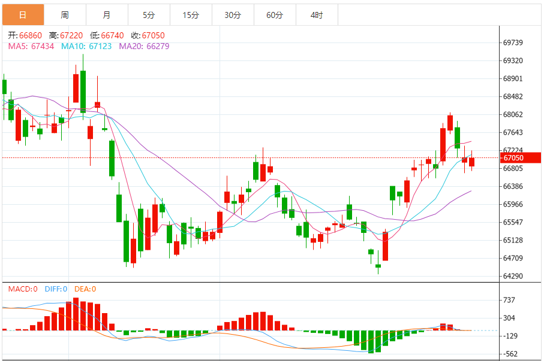Click the MA20: 66279 indicator label
The width and height of the screenshot is (544, 361).
coord(144,46)
